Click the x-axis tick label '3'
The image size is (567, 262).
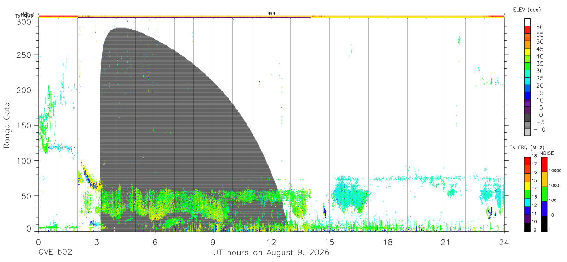97,242
